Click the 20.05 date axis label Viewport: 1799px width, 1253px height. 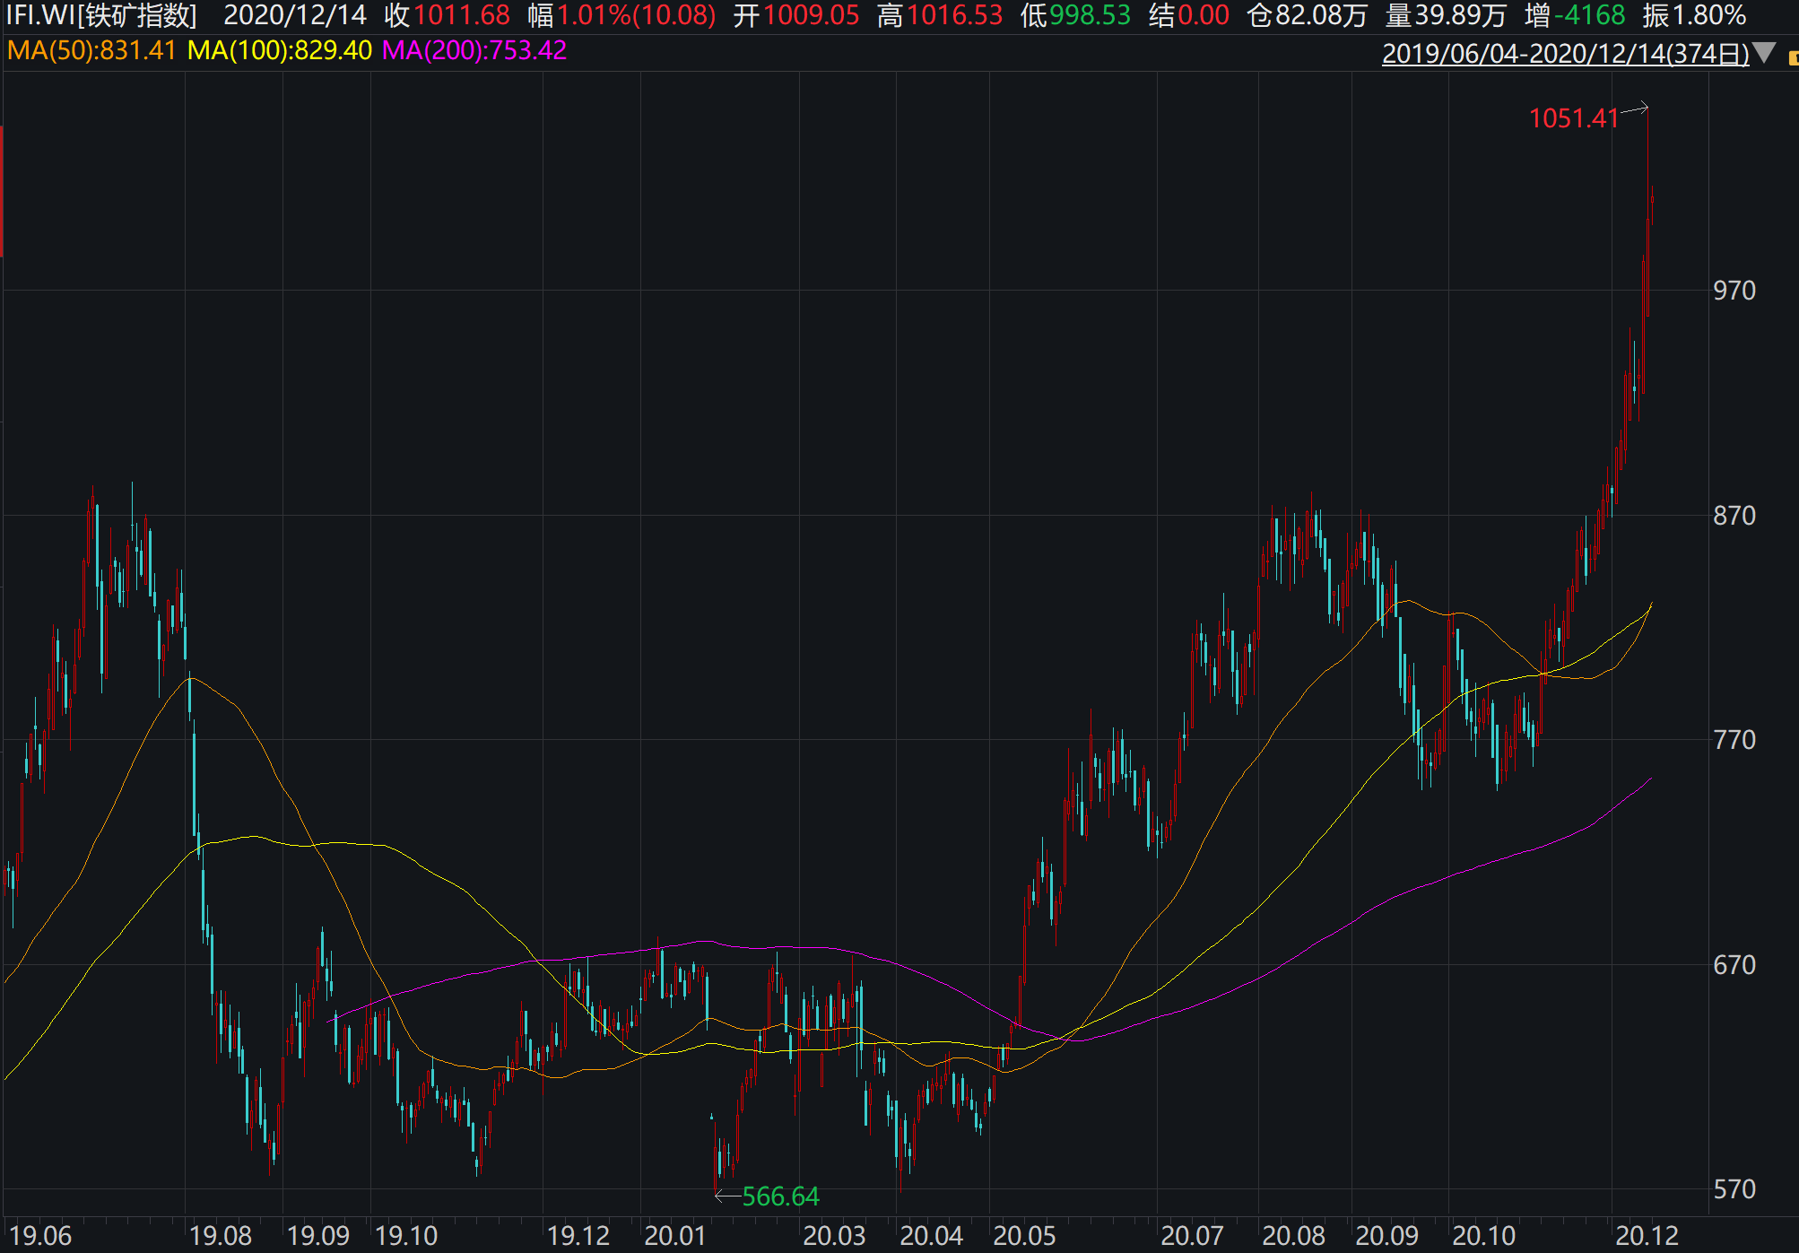[x=1024, y=1236]
